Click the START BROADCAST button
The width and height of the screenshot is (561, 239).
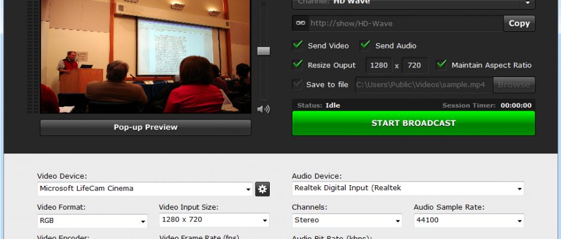pyautogui.click(x=414, y=123)
